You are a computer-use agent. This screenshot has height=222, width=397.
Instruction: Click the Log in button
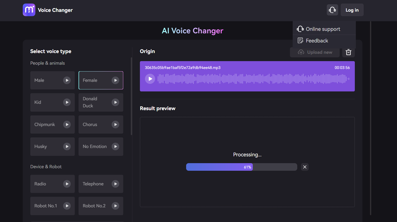tap(352, 10)
